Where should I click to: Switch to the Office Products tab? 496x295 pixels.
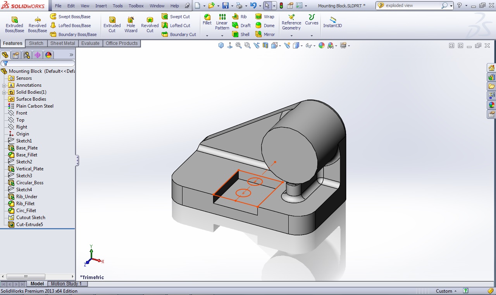pyautogui.click(x=122, y=43)
